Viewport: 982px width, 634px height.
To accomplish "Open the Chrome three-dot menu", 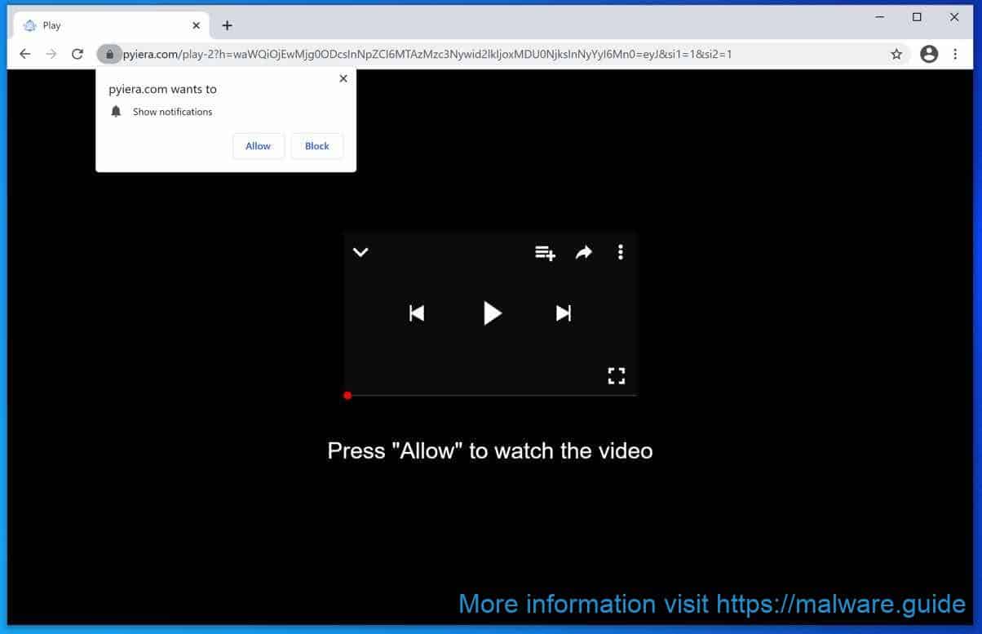I will pyautogui.click(x=955, y=54).
